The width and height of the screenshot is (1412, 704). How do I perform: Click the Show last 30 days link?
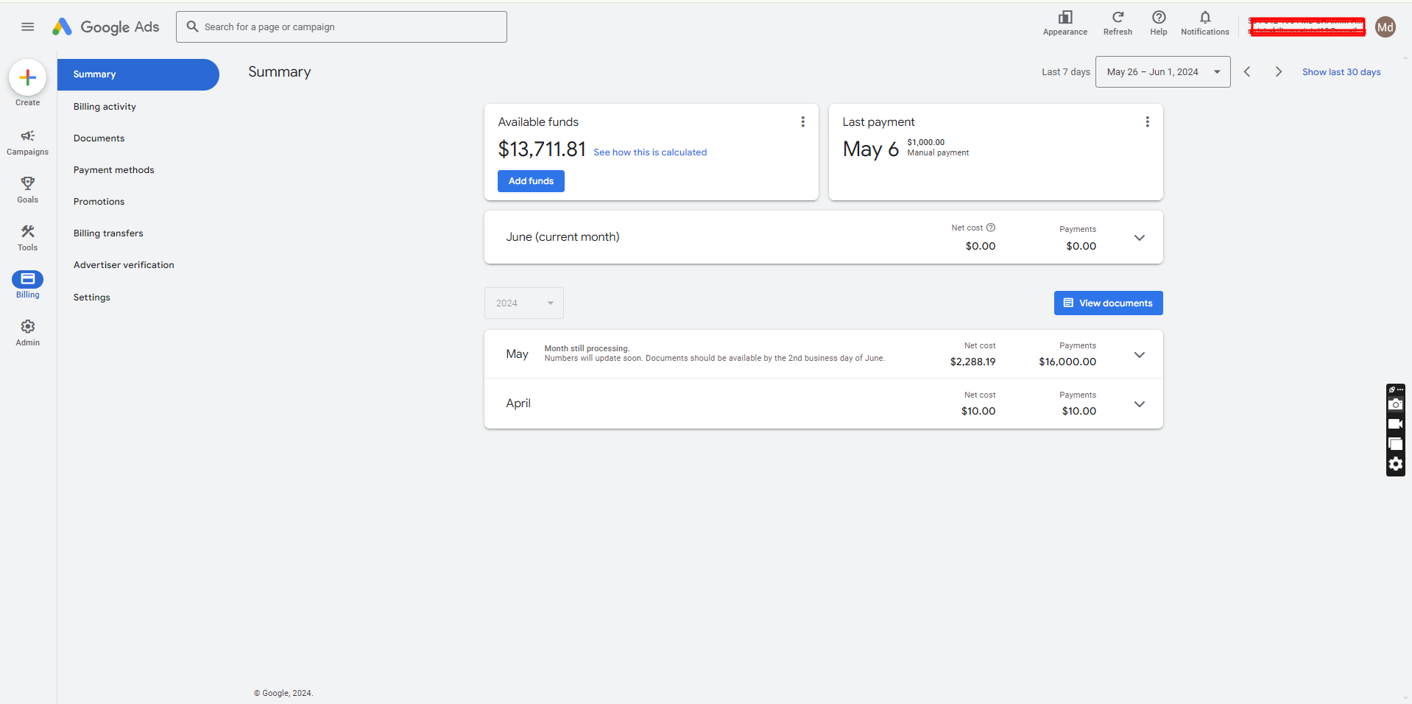click(1341, 72)
